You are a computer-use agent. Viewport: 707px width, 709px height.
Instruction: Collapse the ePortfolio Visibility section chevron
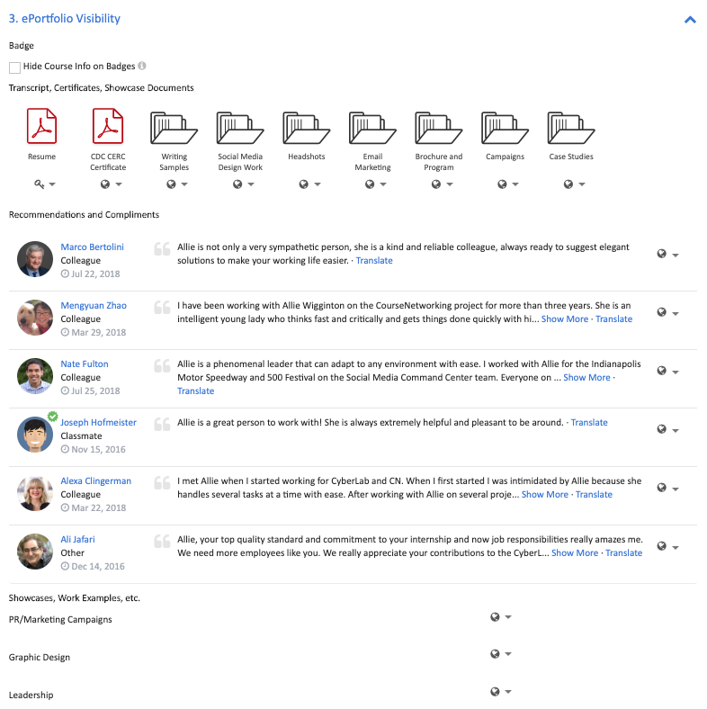[690, 20]
